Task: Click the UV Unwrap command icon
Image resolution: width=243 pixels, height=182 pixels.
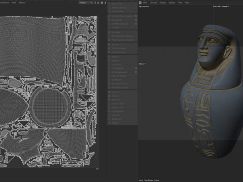Action: pos(109,20)
